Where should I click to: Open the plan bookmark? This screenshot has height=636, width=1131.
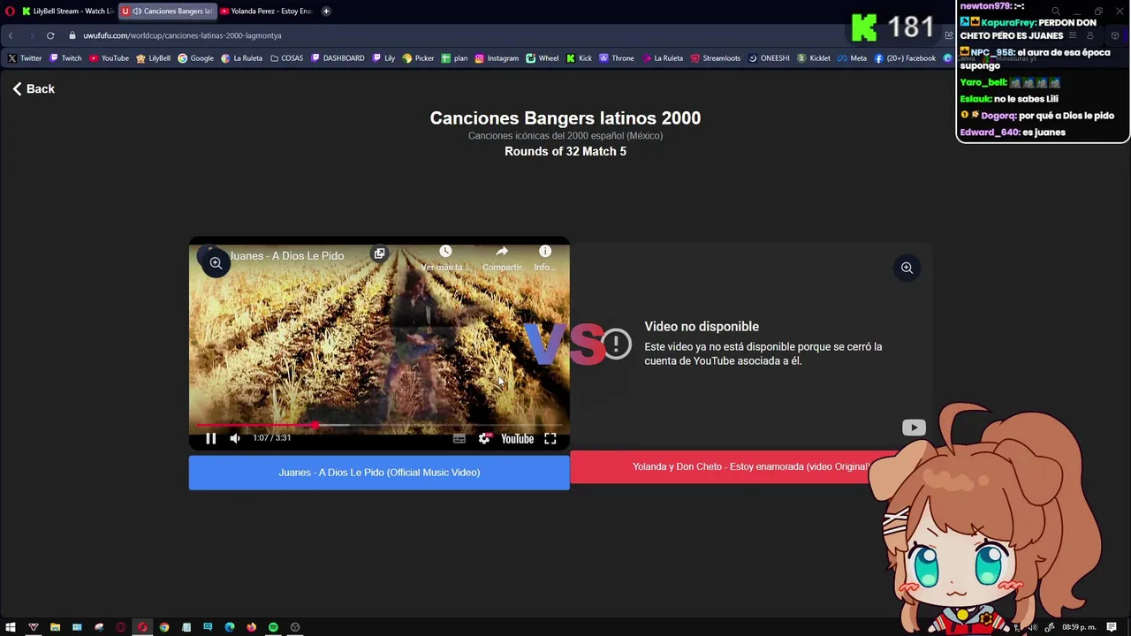454,58
